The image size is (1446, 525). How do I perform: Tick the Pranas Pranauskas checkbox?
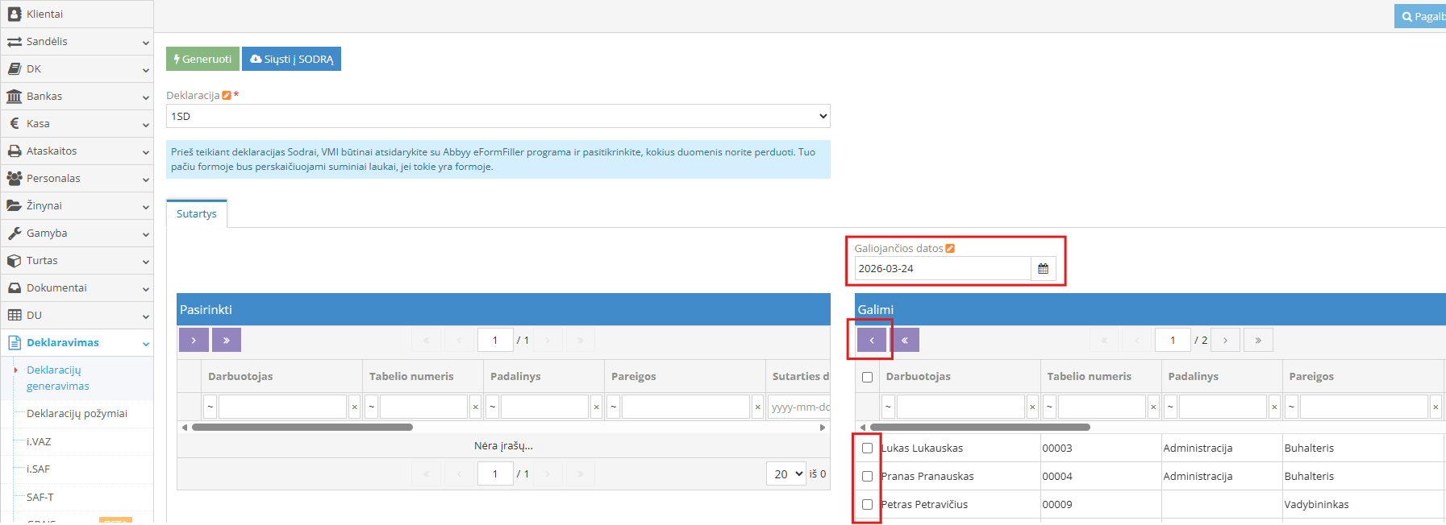(868, 477)
